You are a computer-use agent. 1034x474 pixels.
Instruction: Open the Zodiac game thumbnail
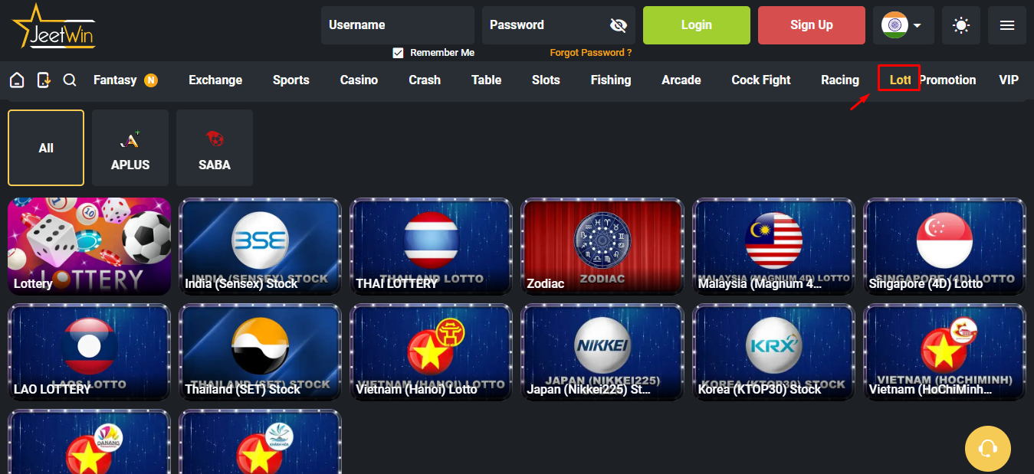pos(602,247)
